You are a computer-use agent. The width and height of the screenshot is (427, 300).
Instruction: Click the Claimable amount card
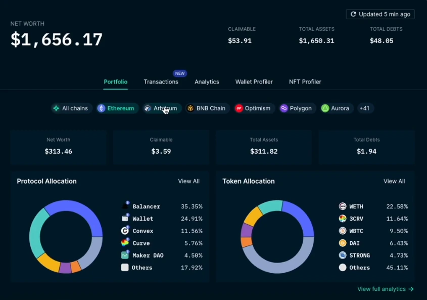161,147
